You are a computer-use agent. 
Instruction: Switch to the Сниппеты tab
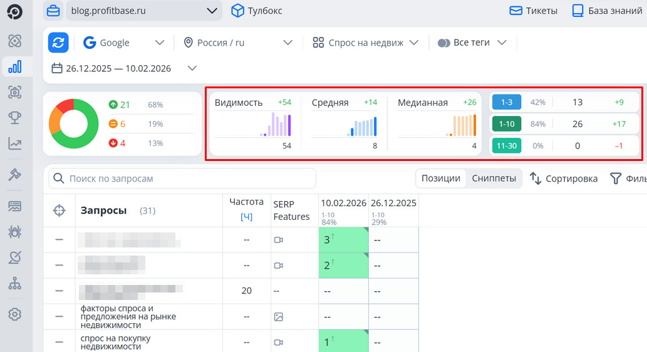(494, 179)
